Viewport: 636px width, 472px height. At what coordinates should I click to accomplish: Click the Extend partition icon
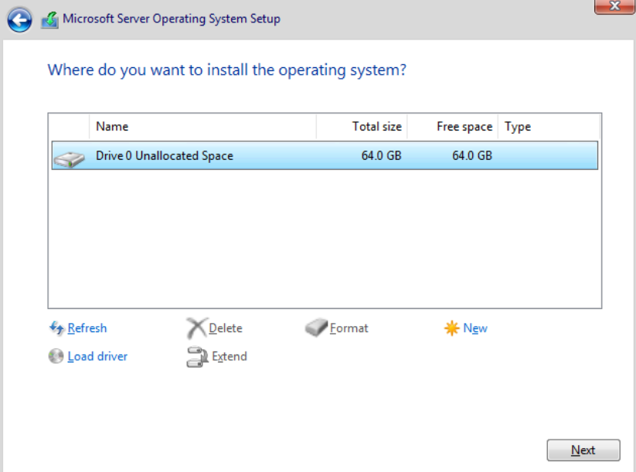coord(197,357)
